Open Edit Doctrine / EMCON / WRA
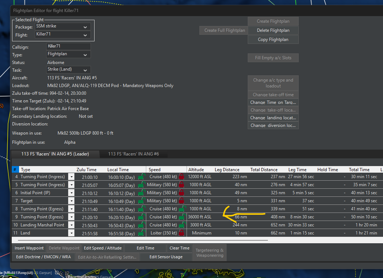Viewport: 383px width, 278px height. coord(44,257)
